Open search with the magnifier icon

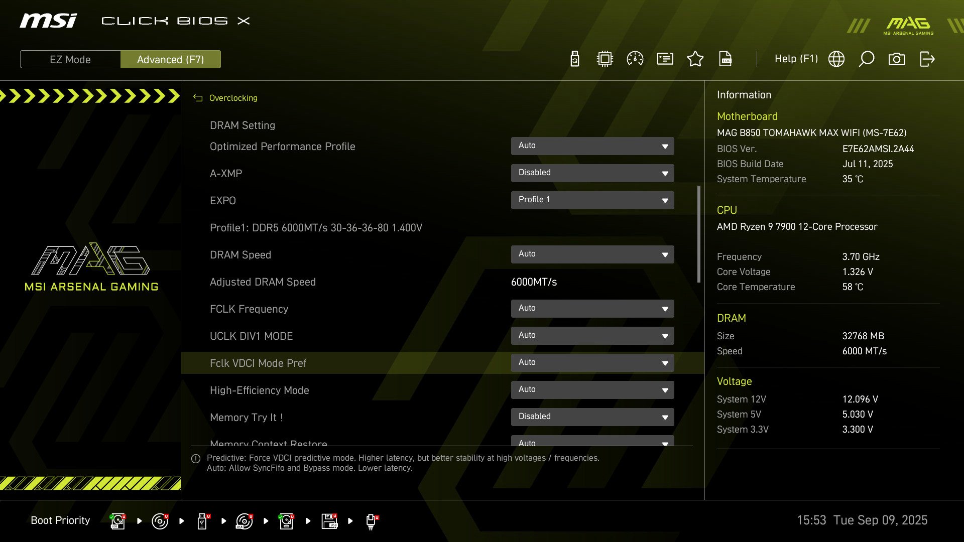867,59
